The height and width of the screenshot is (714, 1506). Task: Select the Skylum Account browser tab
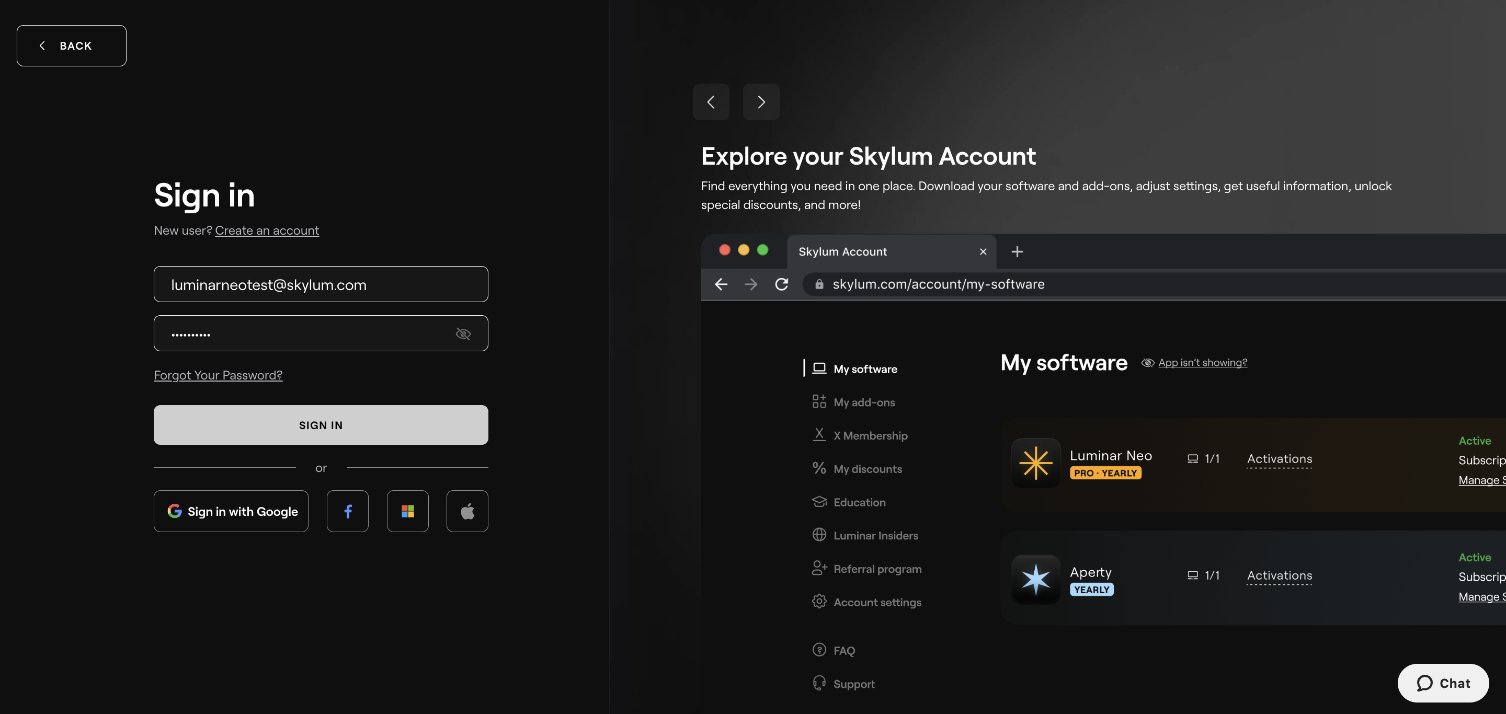[892, 251]
